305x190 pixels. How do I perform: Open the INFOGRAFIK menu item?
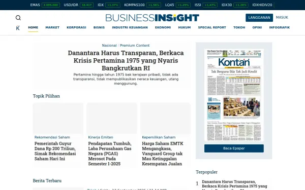coord(279,27)
